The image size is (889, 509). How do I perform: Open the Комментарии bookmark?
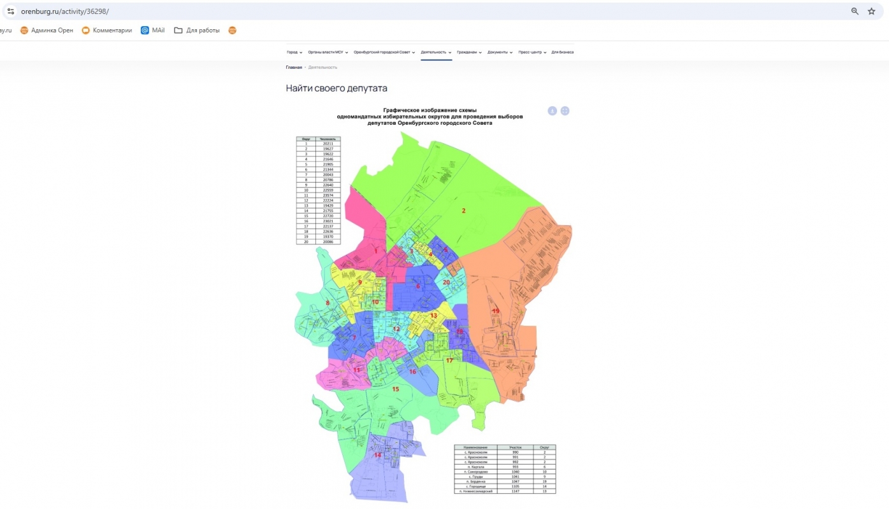click(x=107, y=30)
